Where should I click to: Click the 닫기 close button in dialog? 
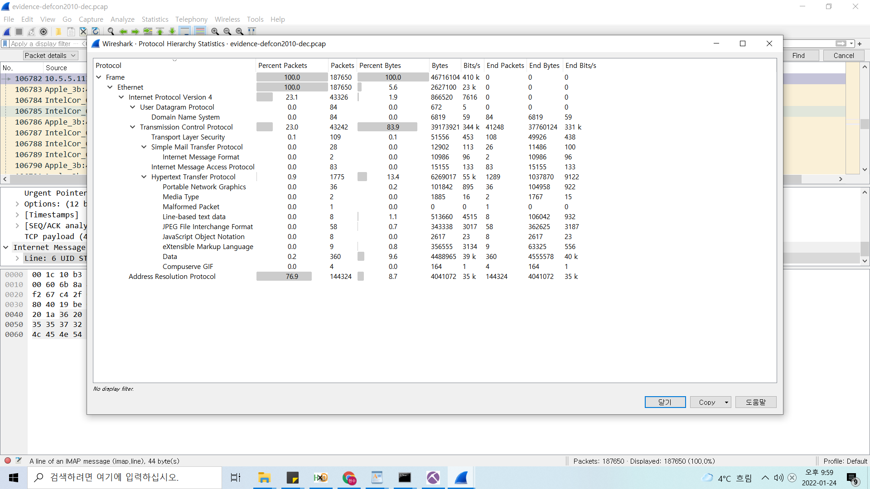pyautogui.click(x=665, y=402)
